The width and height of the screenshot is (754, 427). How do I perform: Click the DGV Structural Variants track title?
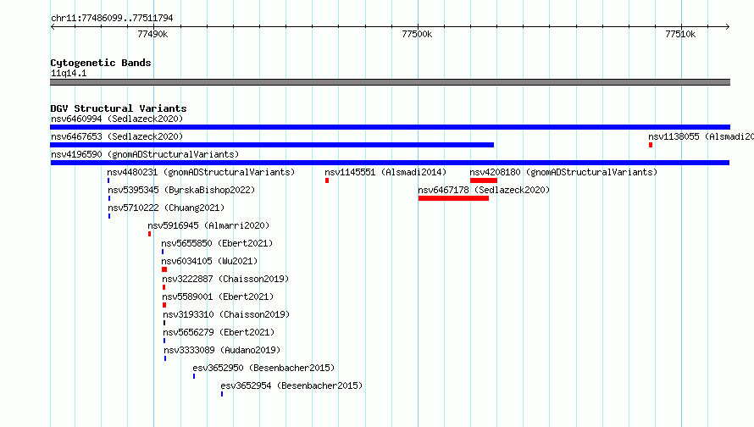[x=119, y=108]
